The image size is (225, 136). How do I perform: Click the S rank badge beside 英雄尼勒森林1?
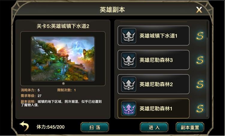[x=200, y=109]
